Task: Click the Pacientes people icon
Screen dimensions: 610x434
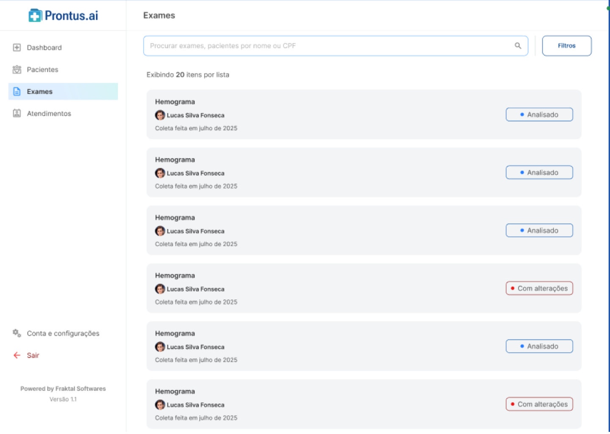Action: point(17,70)
